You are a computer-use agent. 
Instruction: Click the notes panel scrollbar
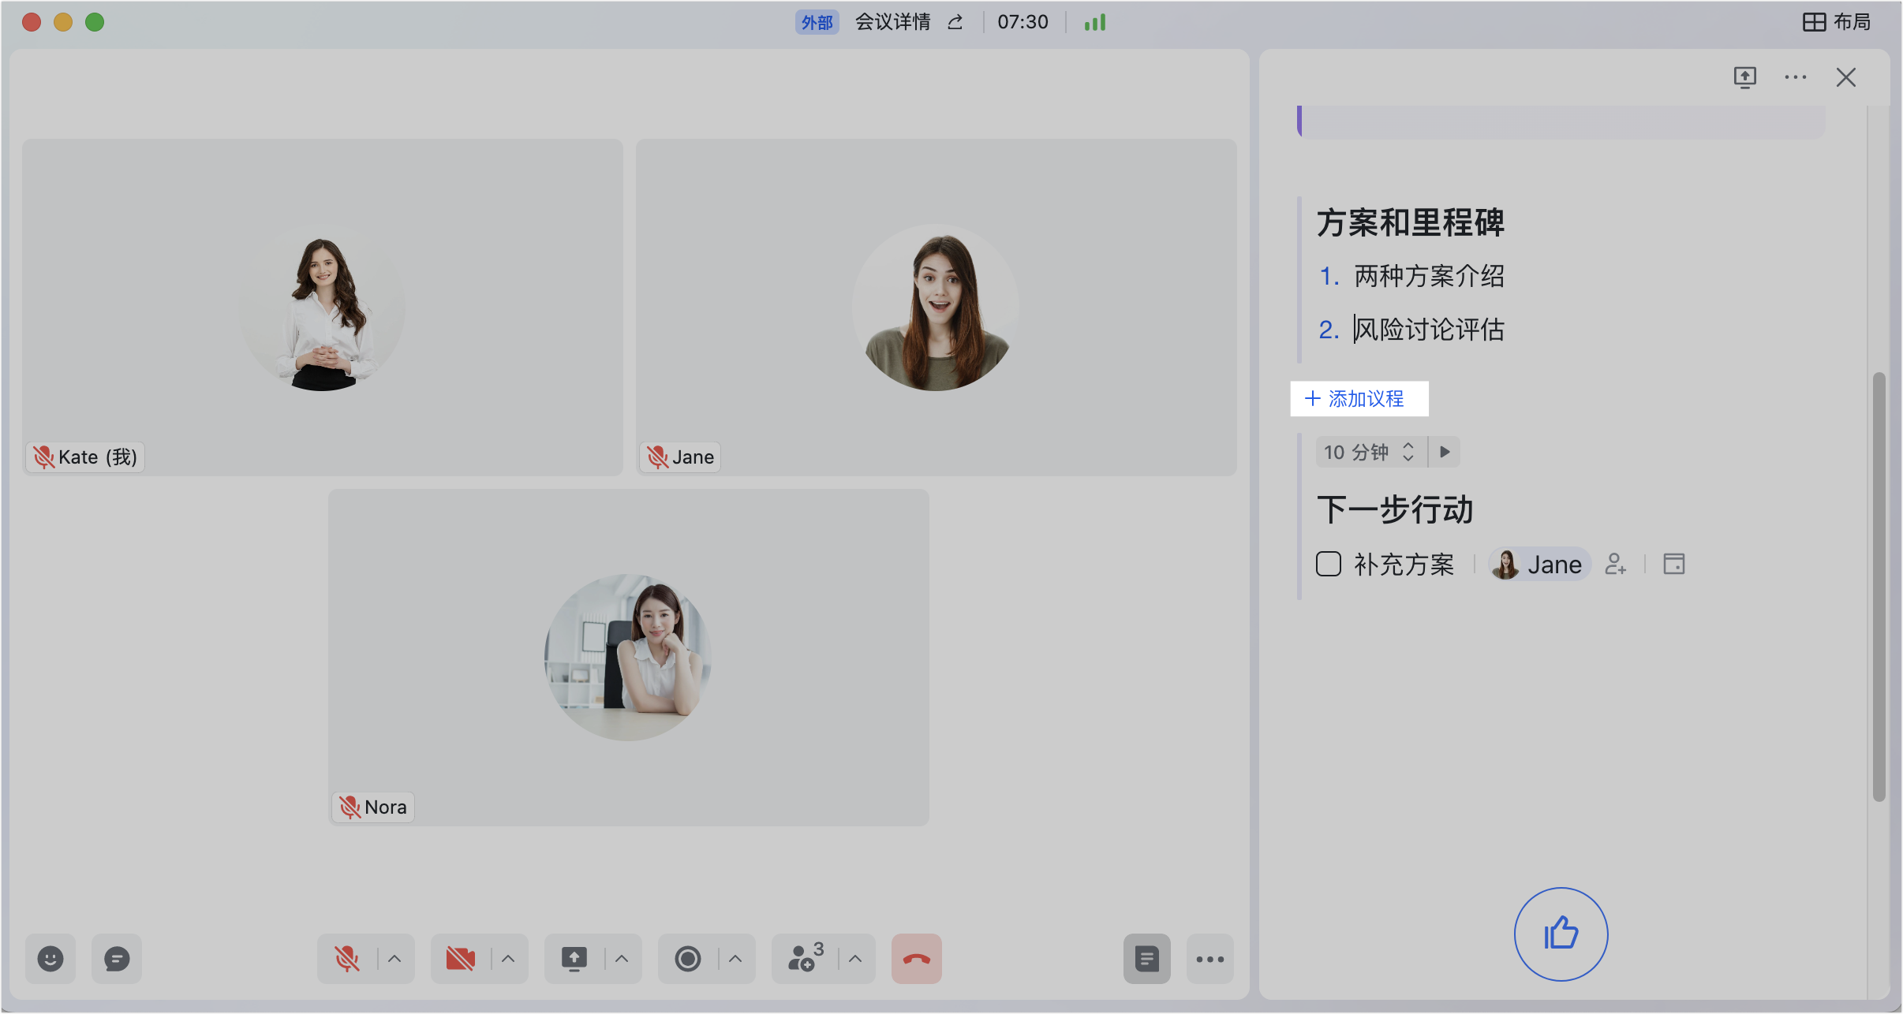click(1879, 587)
